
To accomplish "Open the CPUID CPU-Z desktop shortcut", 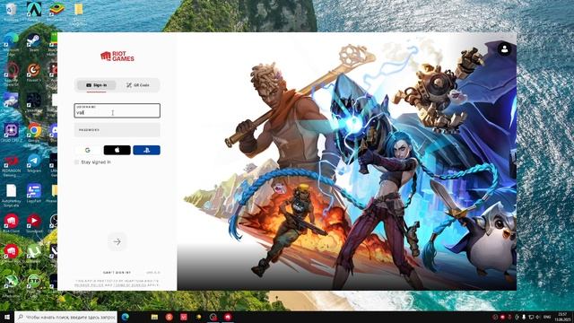I will (11, 133).
